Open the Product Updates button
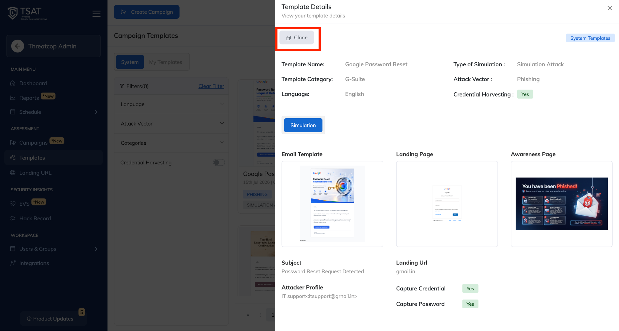Viewport: 619px width, 331px height. (53, 319)
